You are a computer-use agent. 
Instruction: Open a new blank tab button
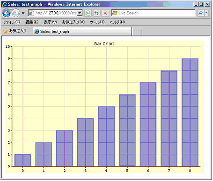point(137,31)
